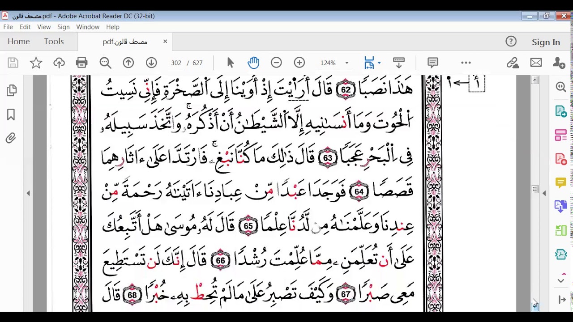This screenshot has height=322, width=573.
Task: Upload the file to cloud storage
Action: (59, 63)
